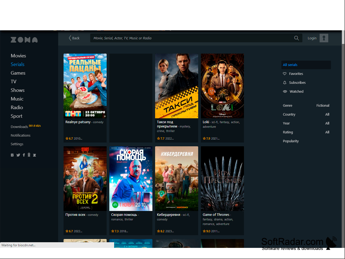Click the heart icon next to Favorites

click(x=284, y=74)
